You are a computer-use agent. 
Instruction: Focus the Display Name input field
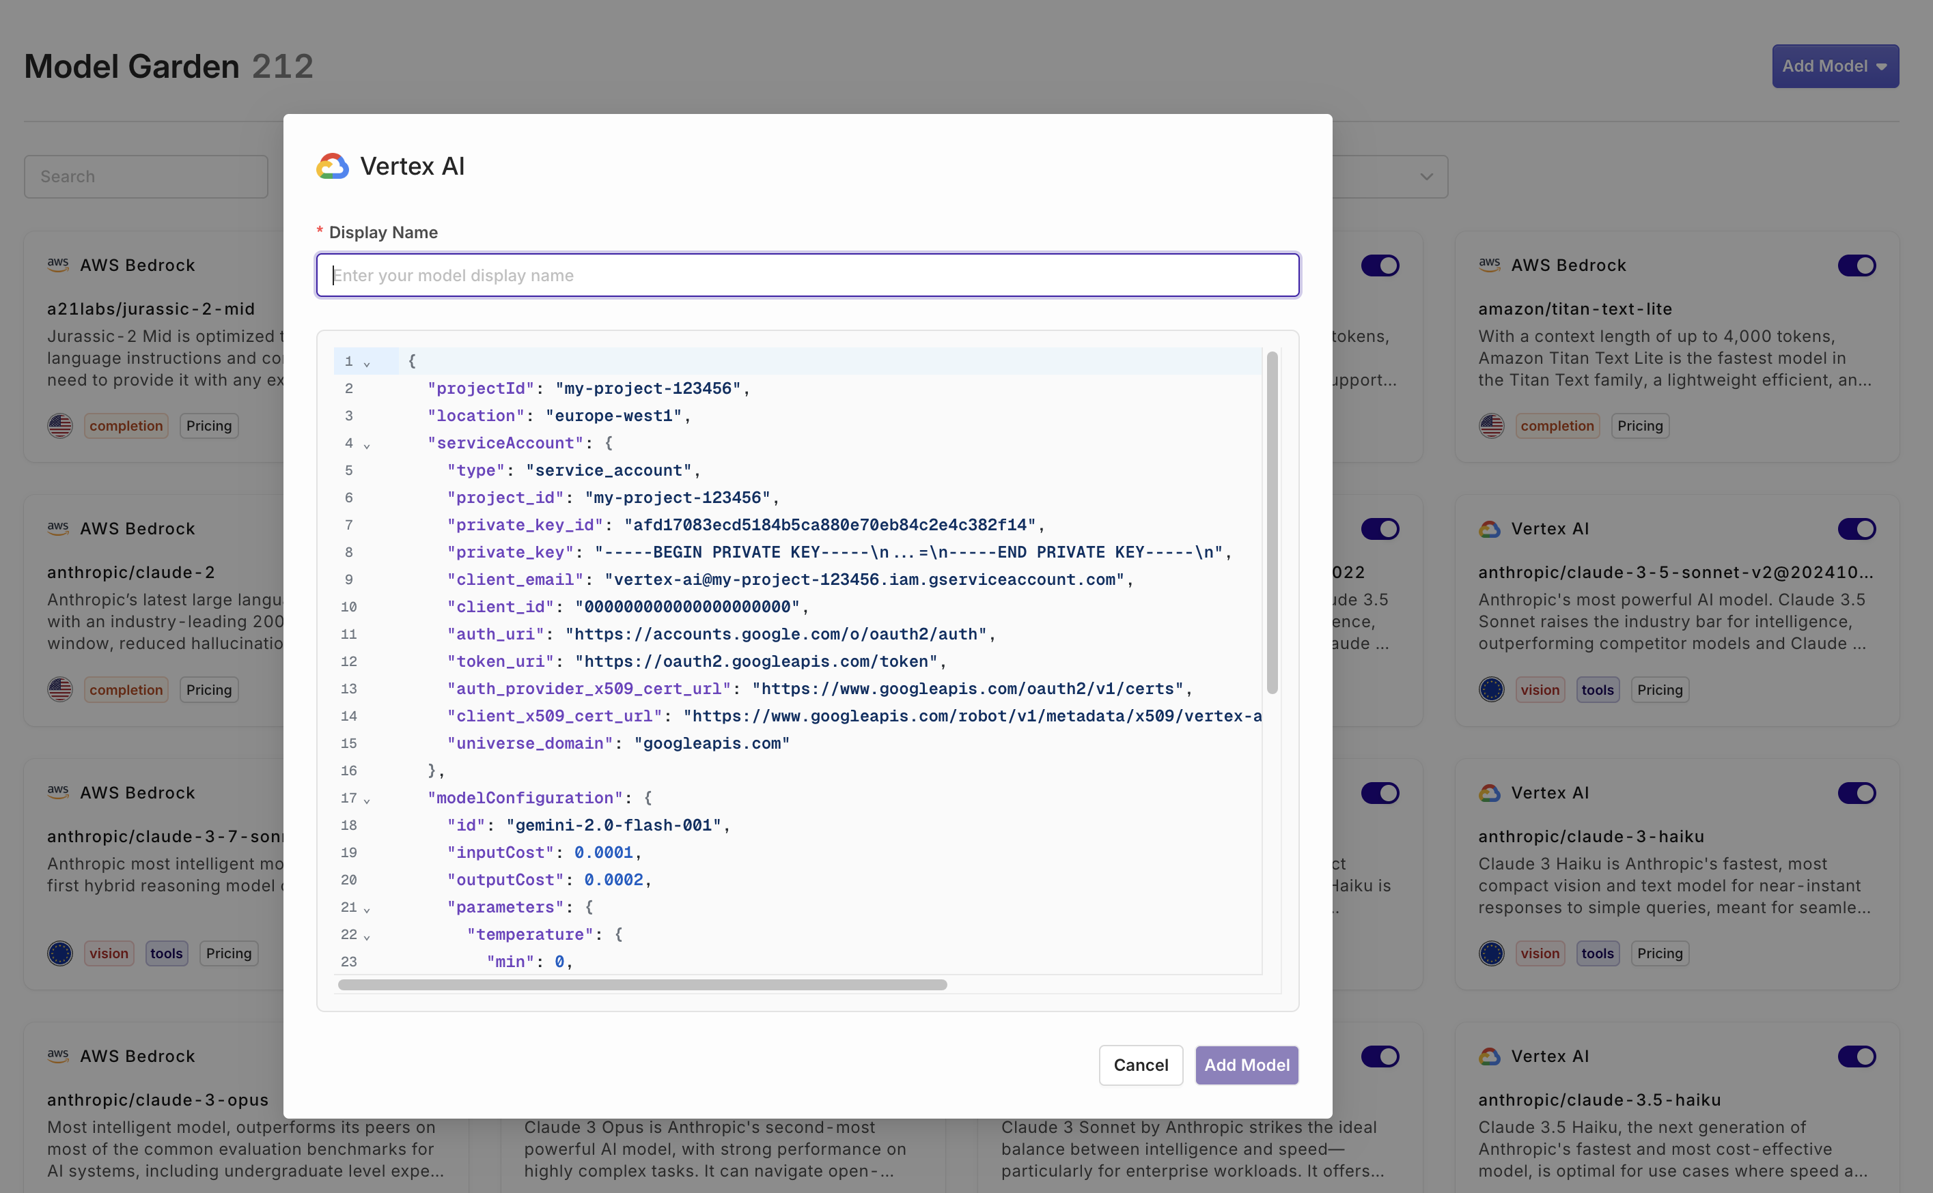(x=807, y=275)
